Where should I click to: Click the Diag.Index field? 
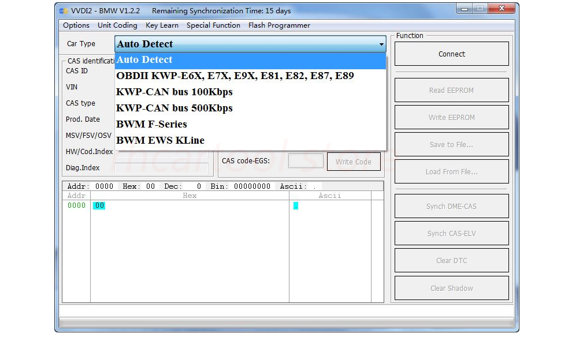(x=162, y=168)
